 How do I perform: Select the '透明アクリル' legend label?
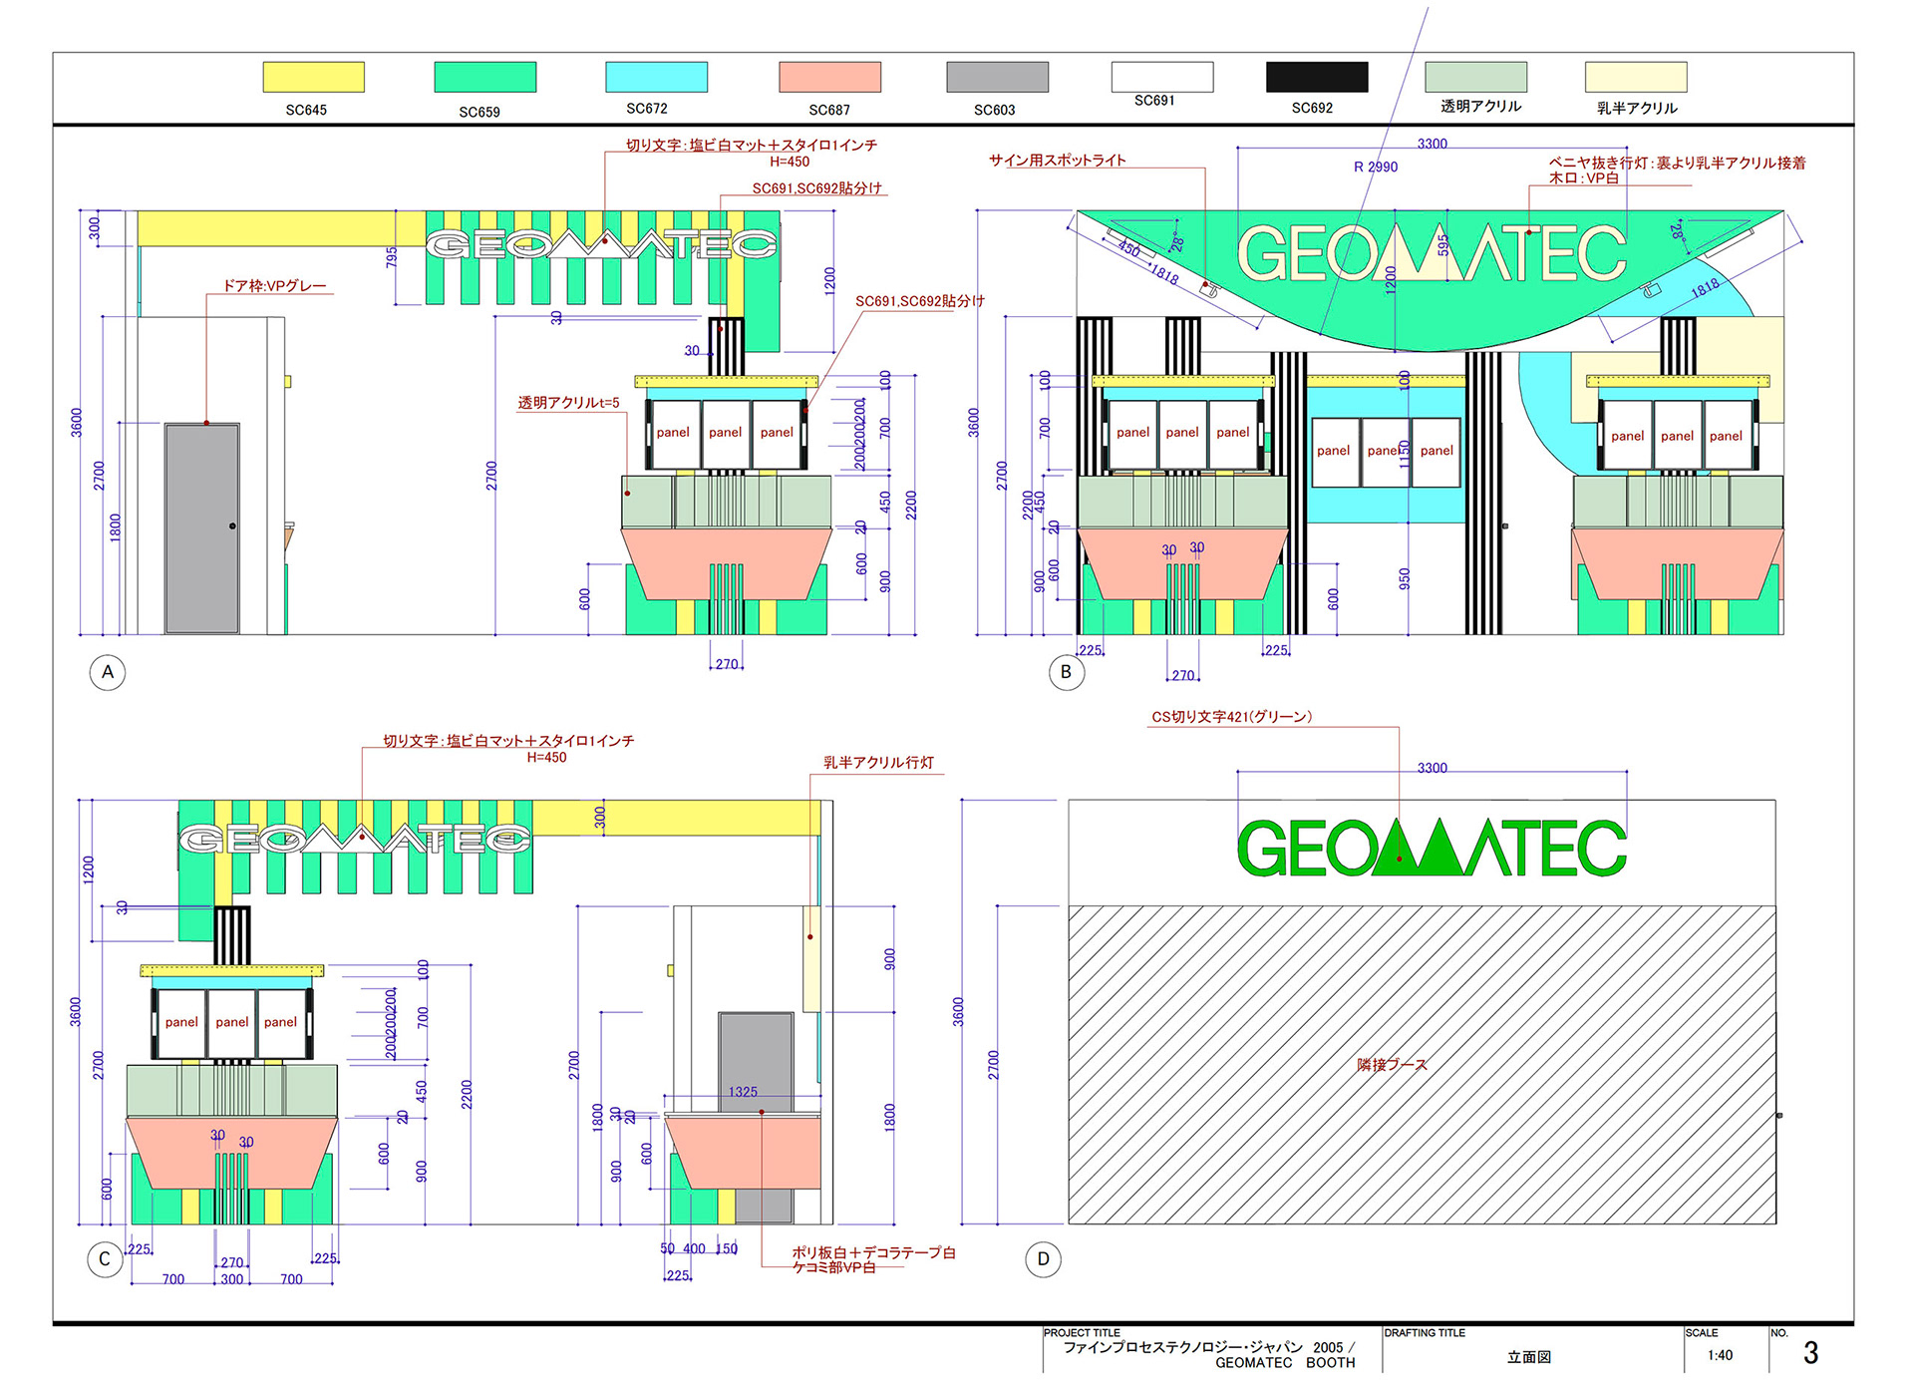pos(1480,106)
